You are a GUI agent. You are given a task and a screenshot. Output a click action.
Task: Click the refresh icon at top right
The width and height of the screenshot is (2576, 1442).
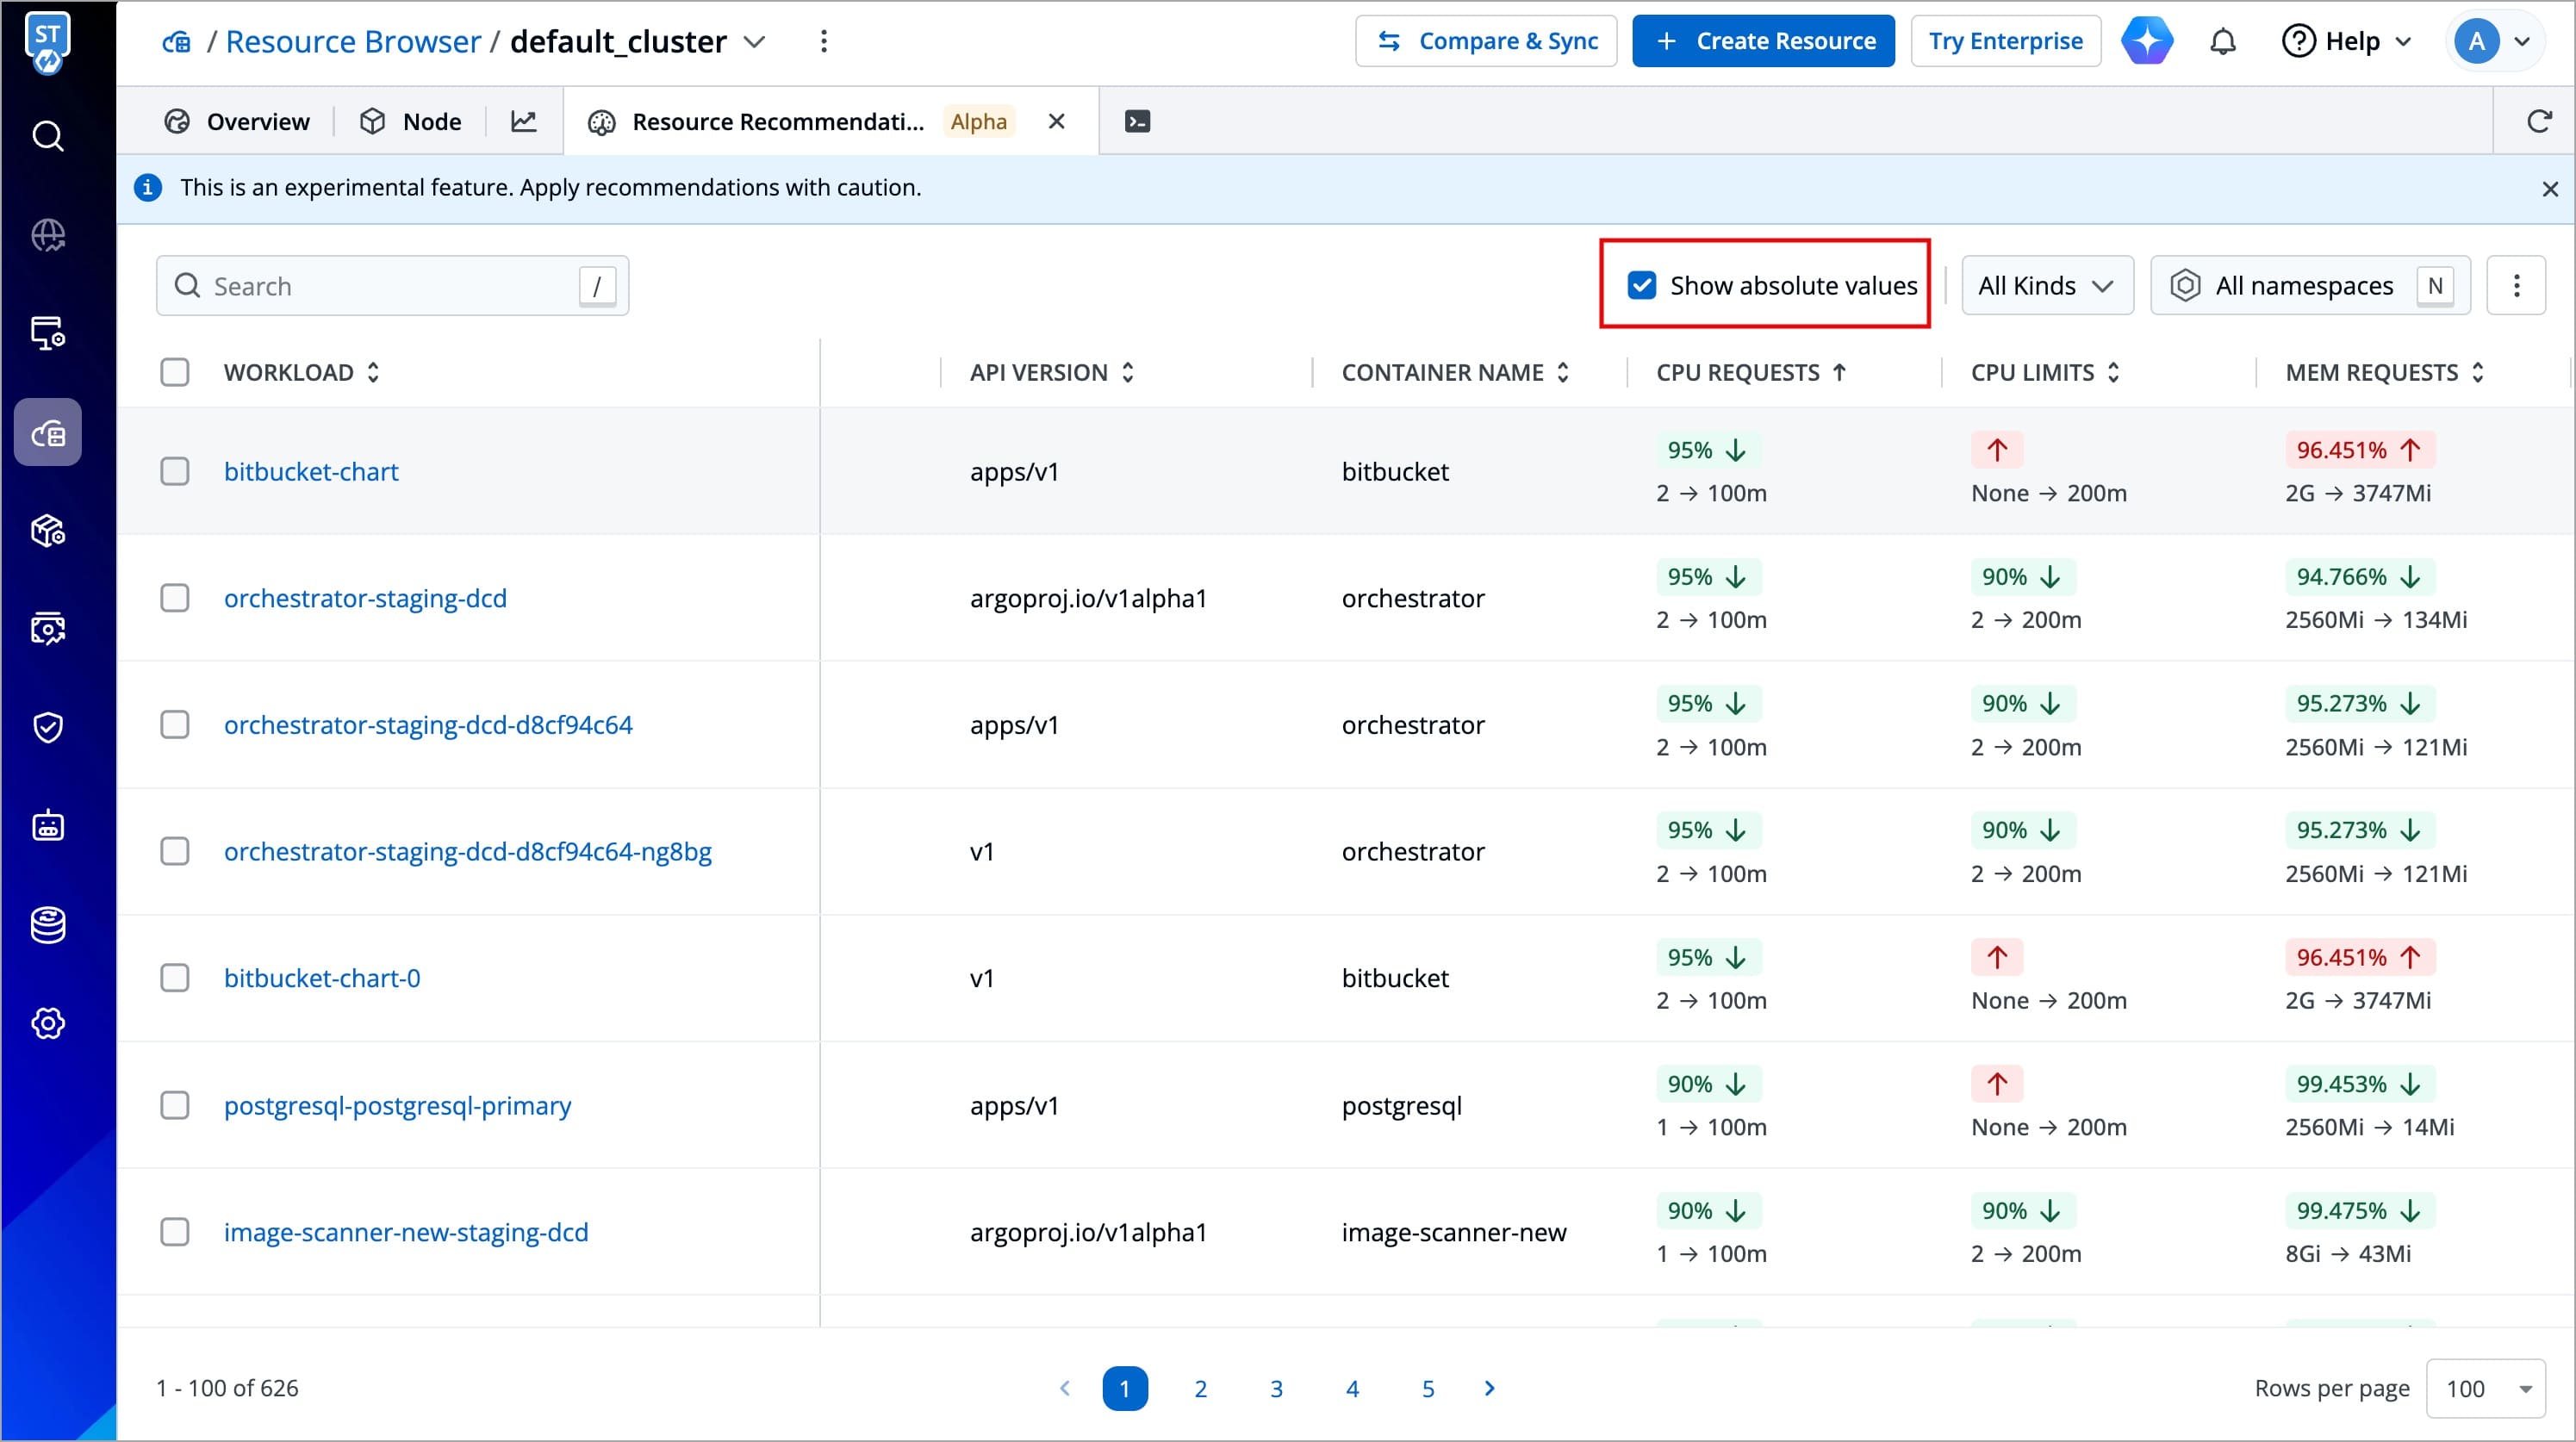[x=2538, y=122]
